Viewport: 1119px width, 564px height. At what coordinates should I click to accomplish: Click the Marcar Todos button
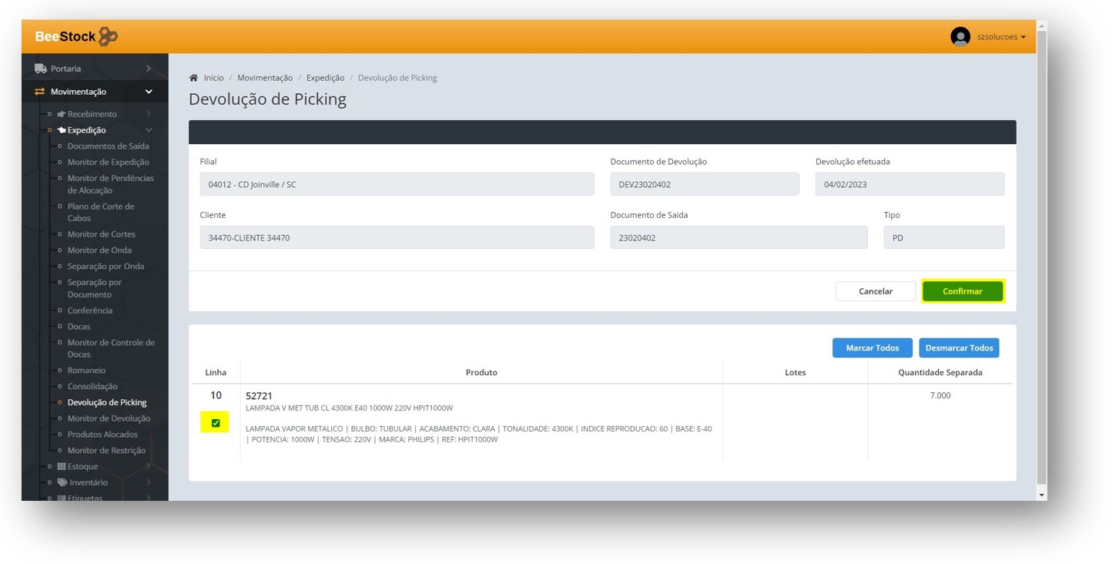872,348
